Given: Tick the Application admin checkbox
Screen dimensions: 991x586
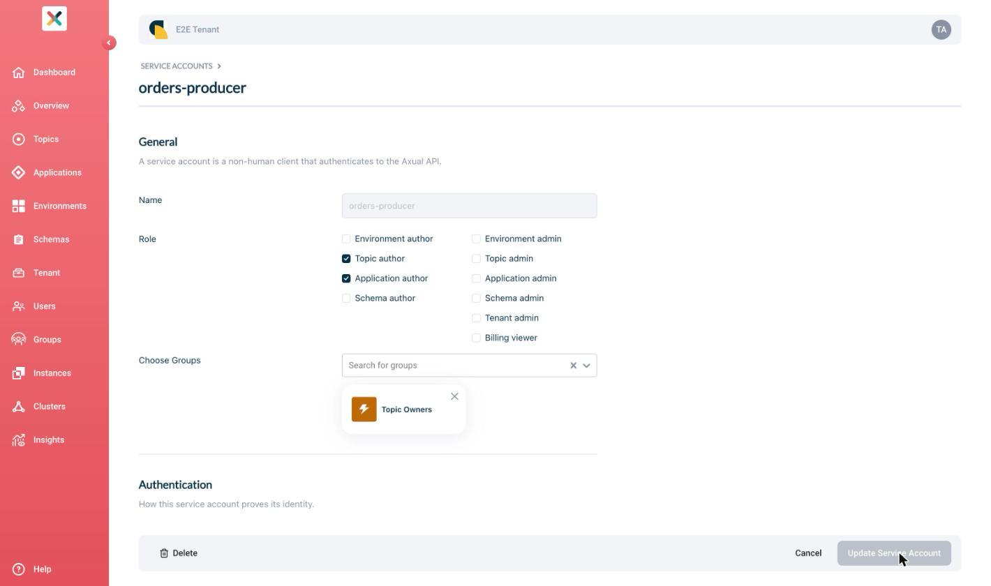Looking at the screenshot, I should click(x=476, y=278).
